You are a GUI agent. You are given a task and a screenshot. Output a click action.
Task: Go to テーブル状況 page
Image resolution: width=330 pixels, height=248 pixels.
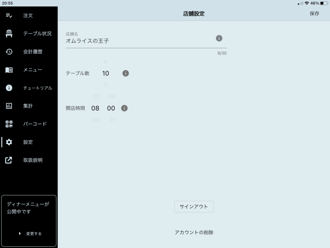(x=37, y=34)
